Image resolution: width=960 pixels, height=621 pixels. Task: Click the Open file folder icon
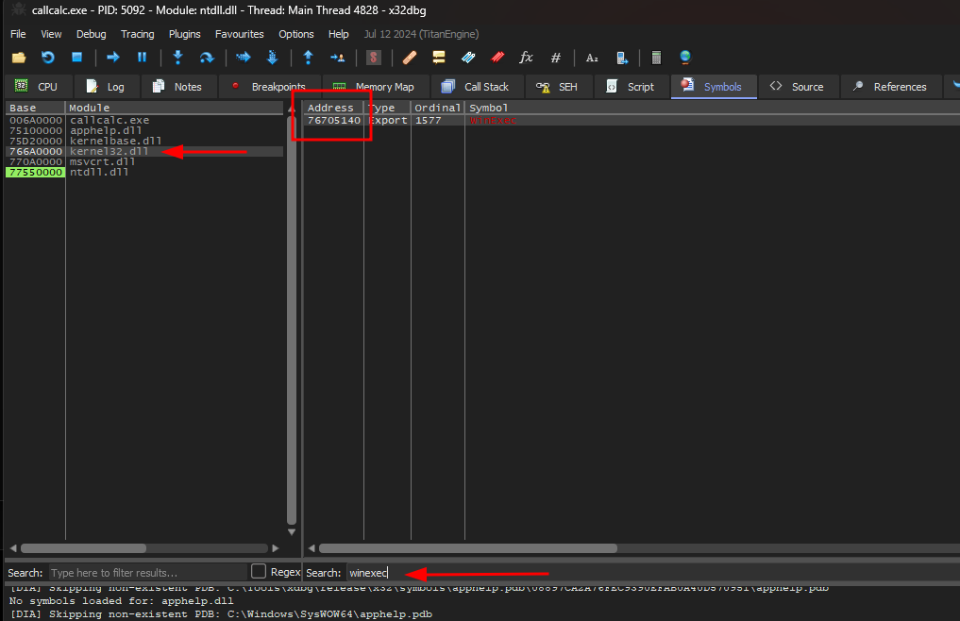[19, 58]
